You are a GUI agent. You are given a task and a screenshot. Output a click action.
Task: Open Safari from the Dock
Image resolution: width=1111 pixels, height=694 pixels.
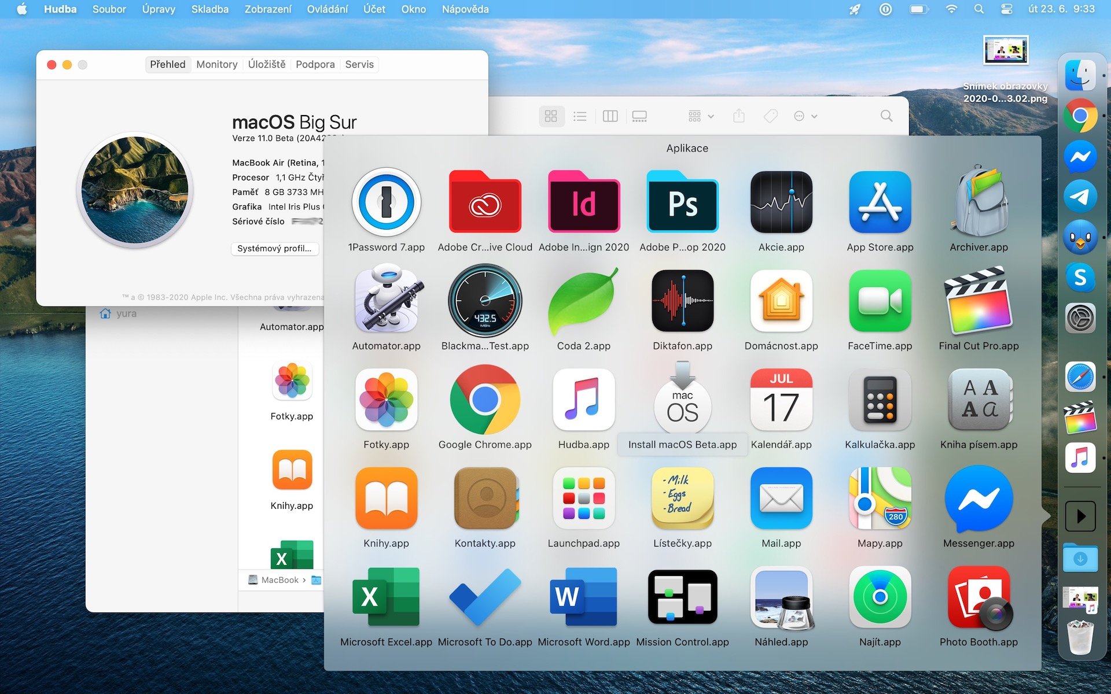tap(1080, 377)
